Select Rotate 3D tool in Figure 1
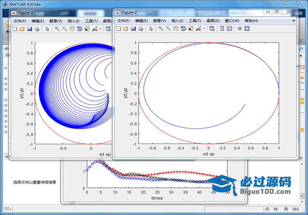 click(79, 29)
